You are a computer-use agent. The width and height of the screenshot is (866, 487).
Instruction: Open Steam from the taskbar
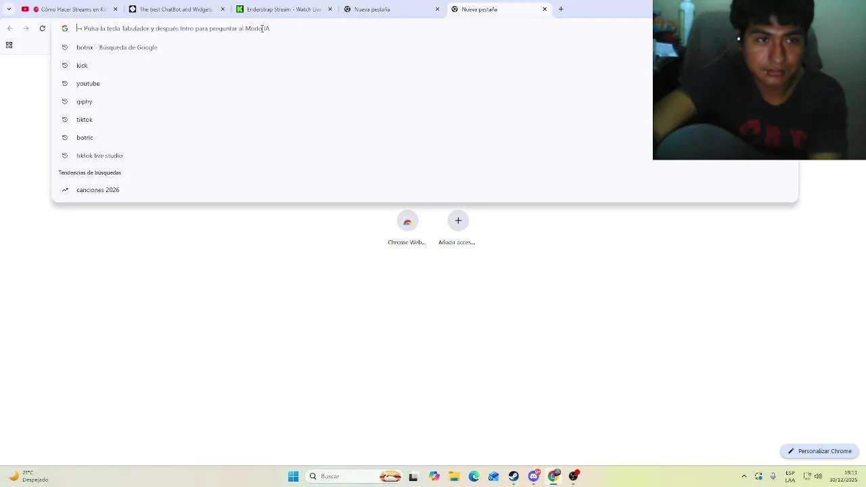514,476
